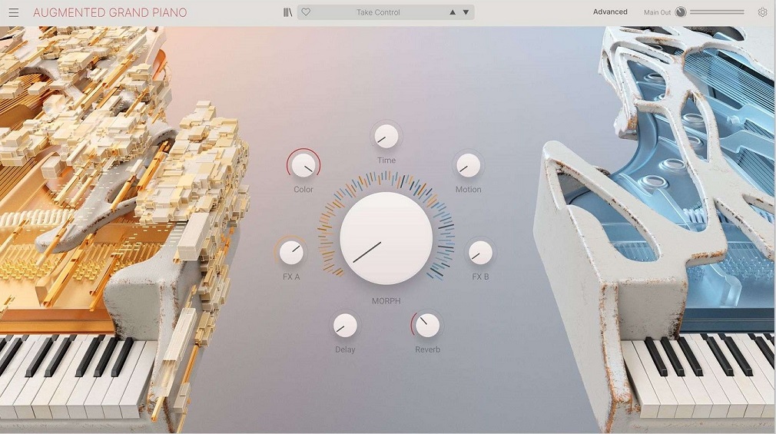Click the Color knob
Viewport: 776px width, 434px height.
click(x=303, y=165)
